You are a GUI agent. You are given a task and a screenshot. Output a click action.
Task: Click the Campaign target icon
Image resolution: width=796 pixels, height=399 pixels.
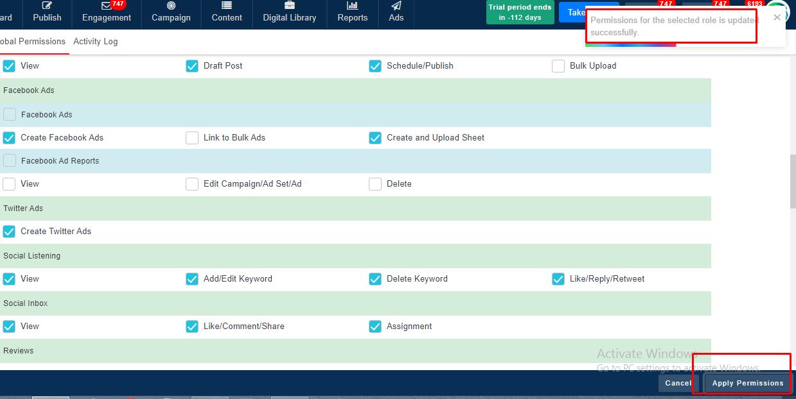coord(171,6)
